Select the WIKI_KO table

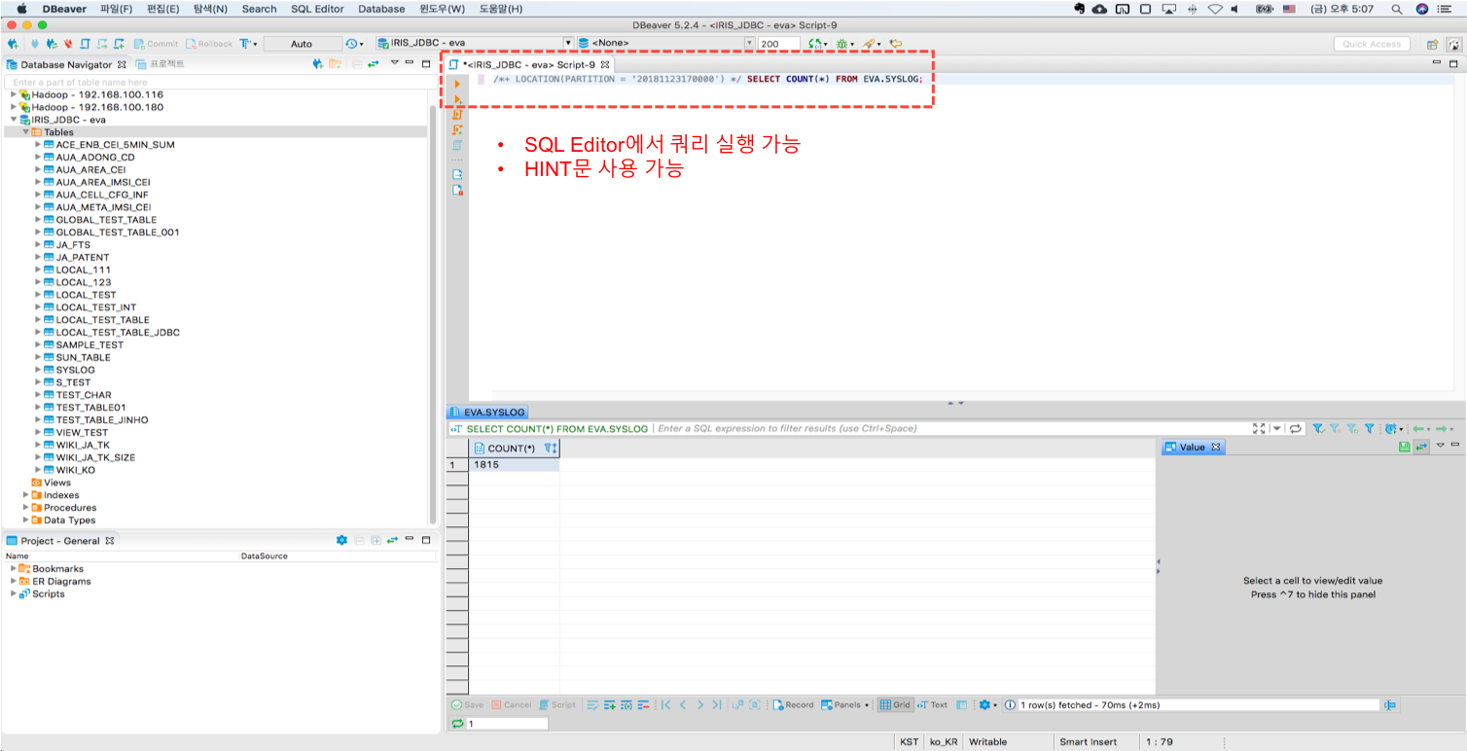pos(75,470)
